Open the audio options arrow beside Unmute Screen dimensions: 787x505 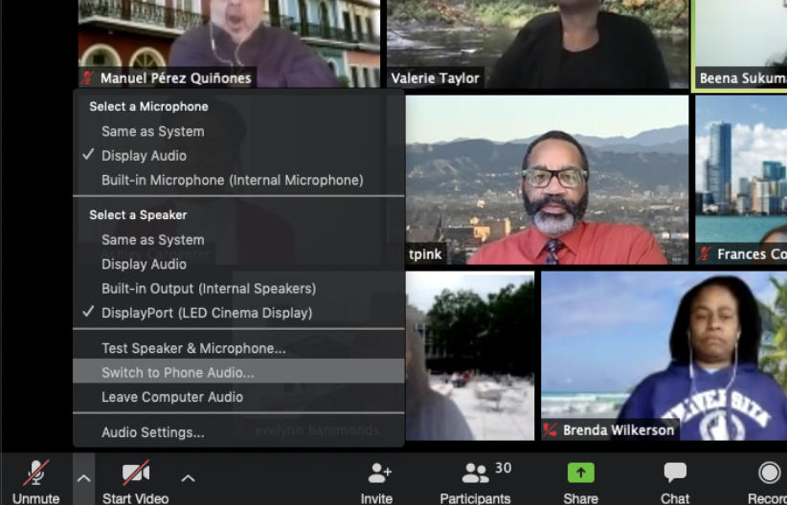pyautogui.click(x=84, y=479)
